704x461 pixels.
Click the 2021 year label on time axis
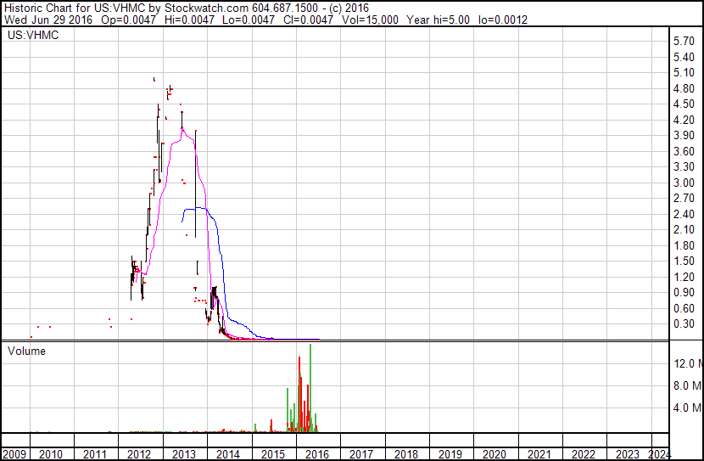(539, 454)
